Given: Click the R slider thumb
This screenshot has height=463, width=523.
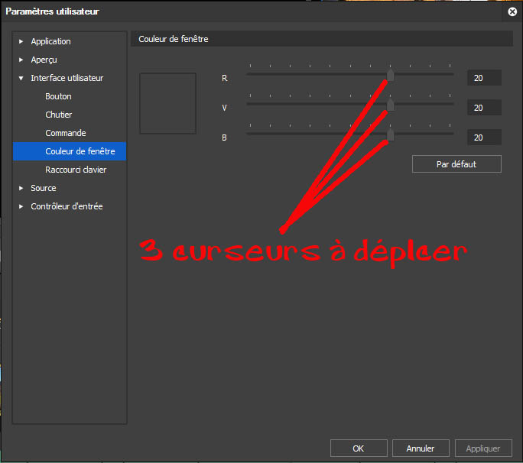Looking at the screenshot, I should point(390,75).
